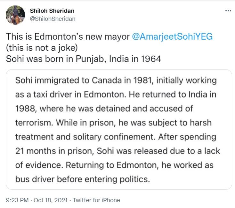Click image line beginning "21 months in prison"
Viewport: 235px width, 208px height.
117,151
